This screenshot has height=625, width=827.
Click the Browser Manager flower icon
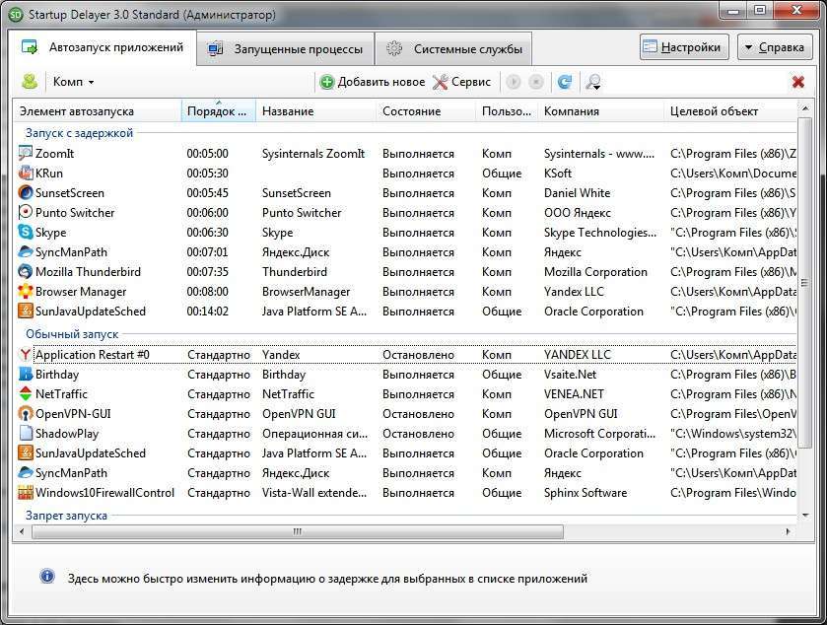[x=26, y=291]
